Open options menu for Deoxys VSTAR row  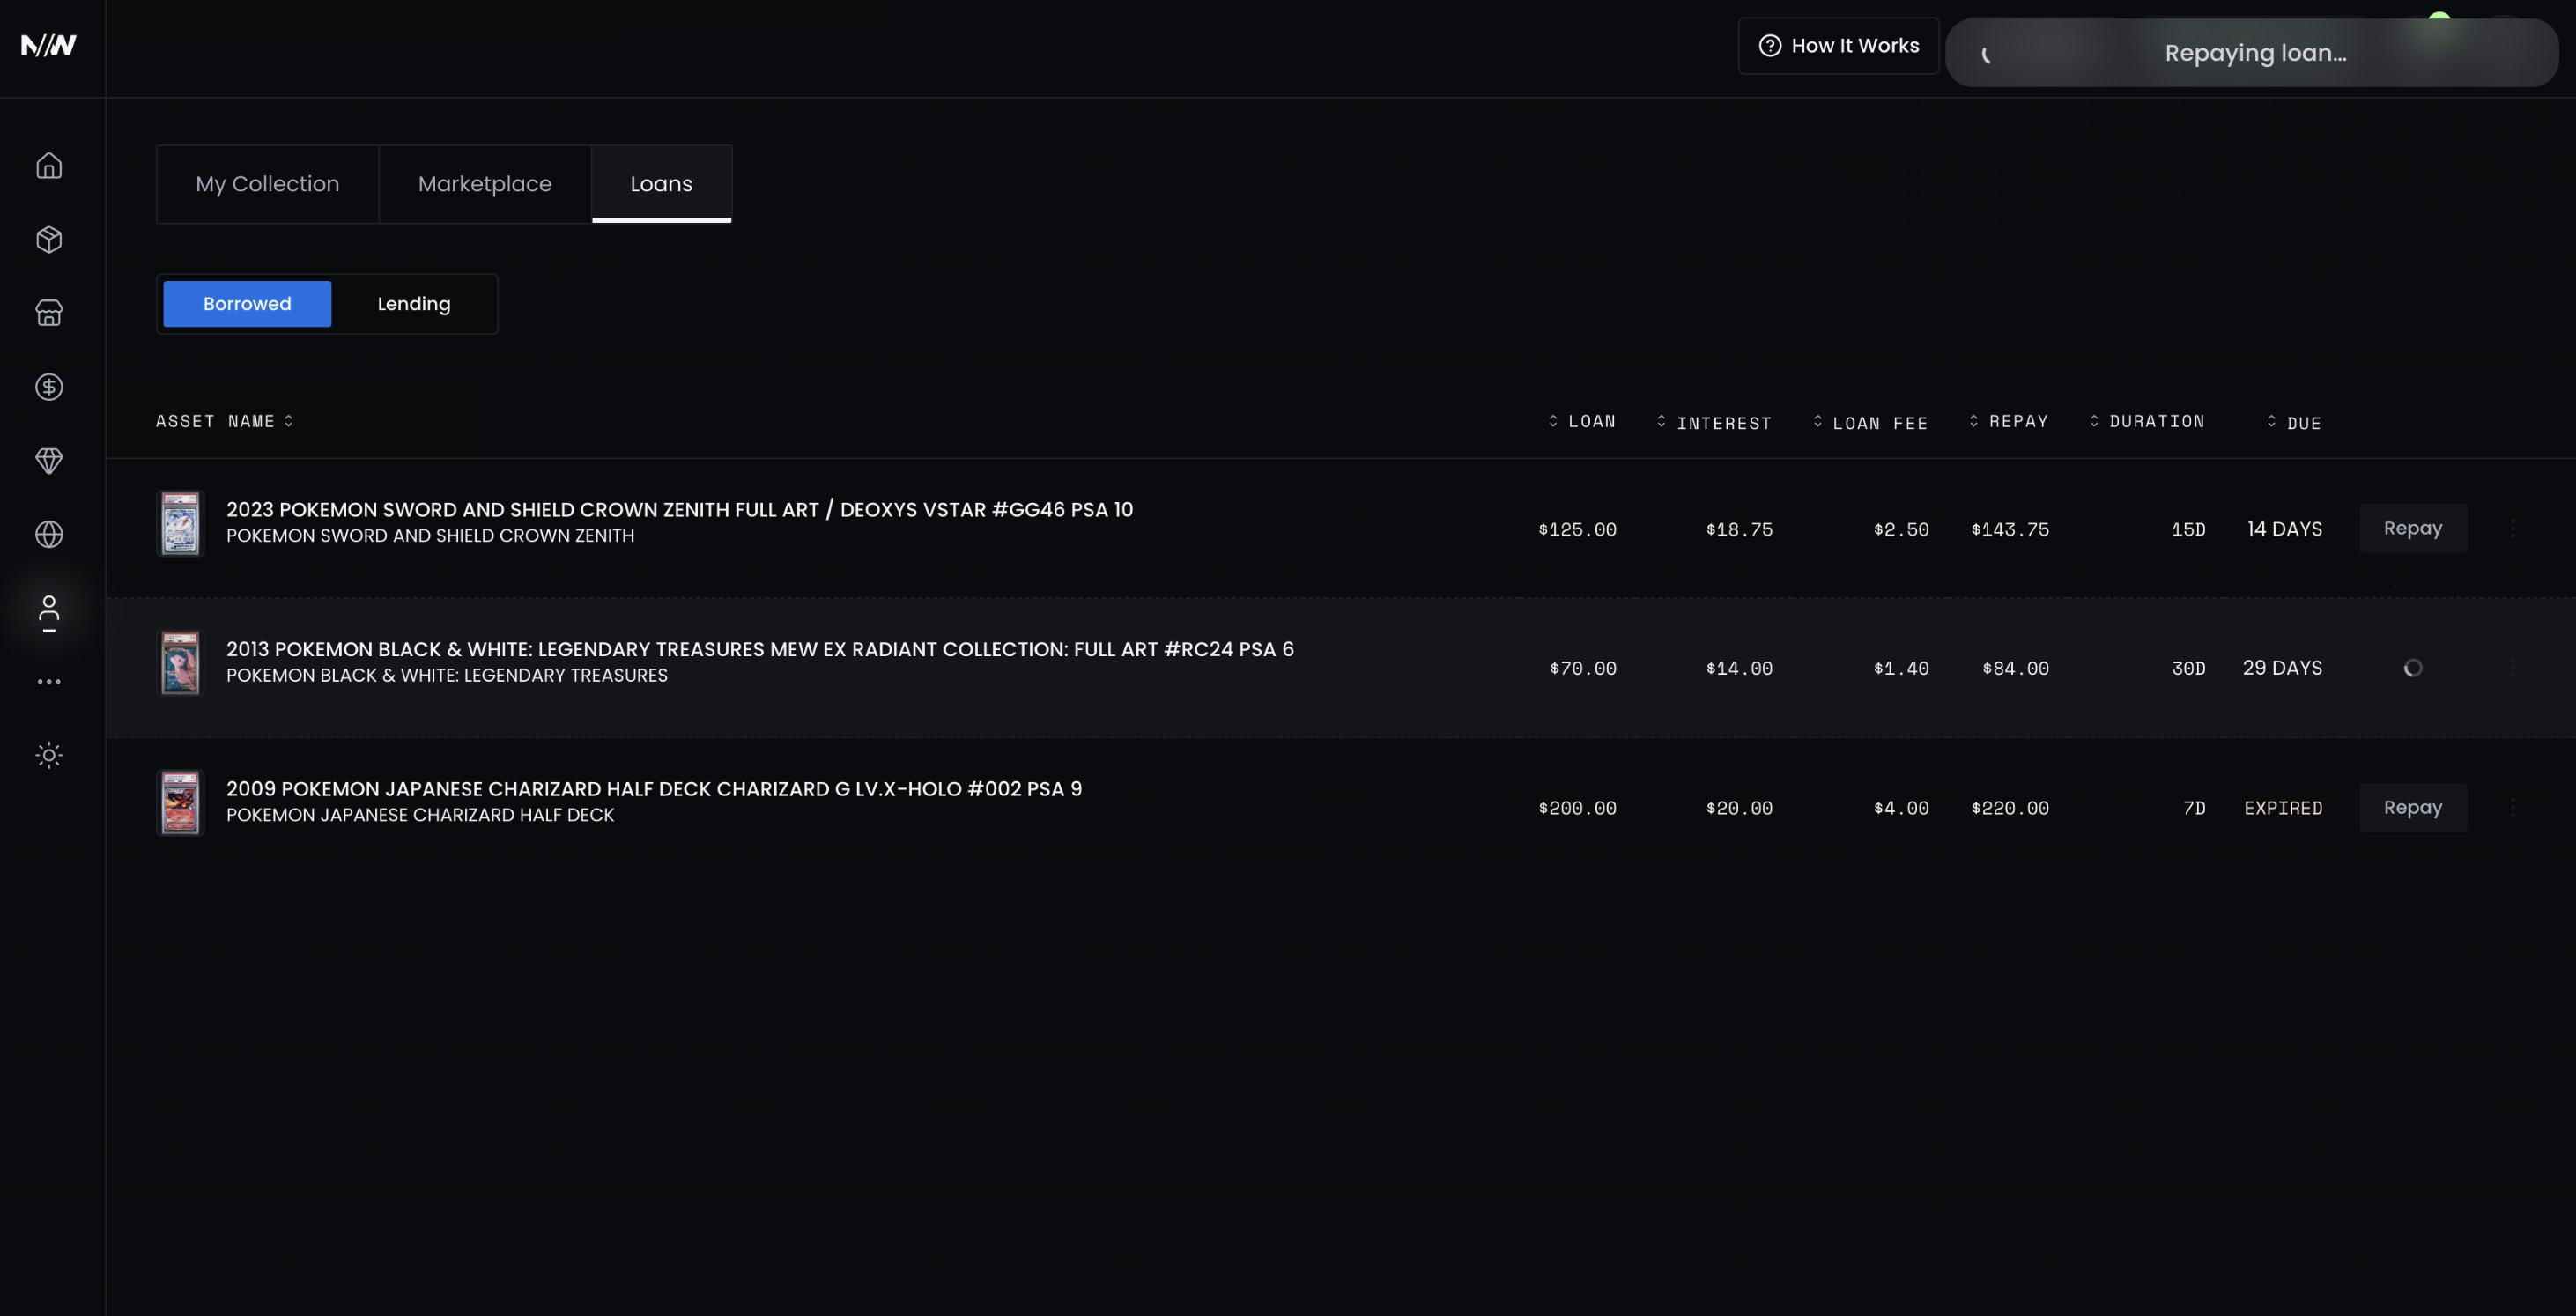[x=2513, y=528]
